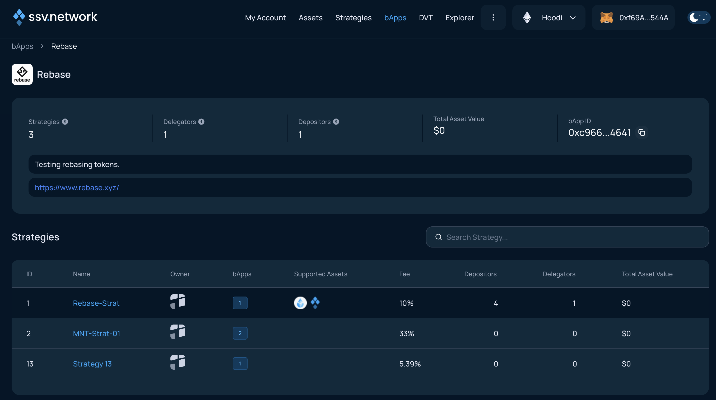
Task: Click bApps count badge in MNT-Strat-01 row
Action: click(x=240, y=333)
